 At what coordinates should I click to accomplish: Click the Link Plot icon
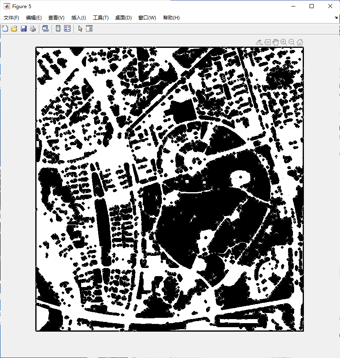click(x=45, y=28)
